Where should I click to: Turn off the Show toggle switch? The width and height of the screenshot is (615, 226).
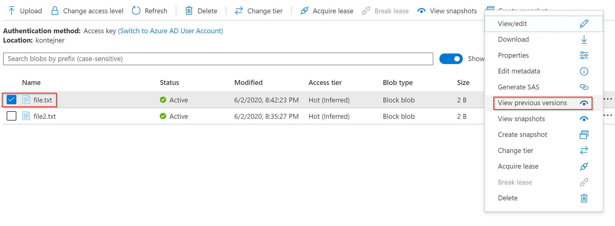coord(451,59)
